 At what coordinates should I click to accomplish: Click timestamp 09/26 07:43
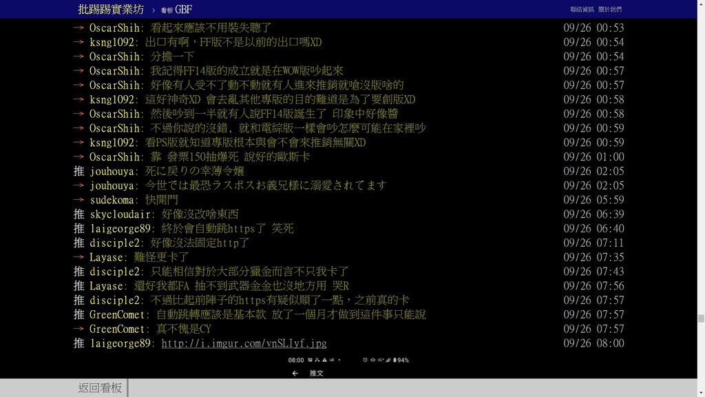point(593,272)
